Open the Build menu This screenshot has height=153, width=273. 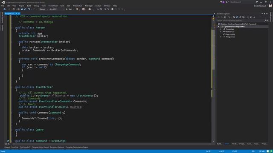coord(29,6)
